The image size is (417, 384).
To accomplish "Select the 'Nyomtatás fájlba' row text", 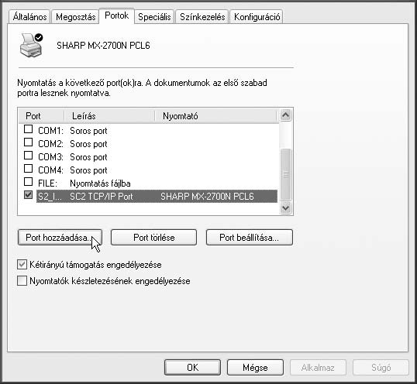I will tap(100, 183).
